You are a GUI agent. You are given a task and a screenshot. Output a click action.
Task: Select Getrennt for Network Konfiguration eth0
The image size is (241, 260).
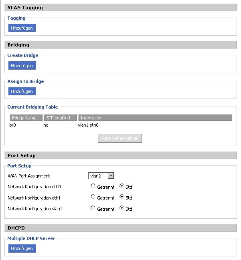[93, 186]
